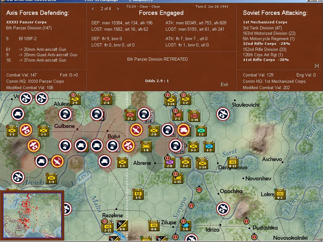Click the Idriza town label
This screenshot has width=323, height=242.
click(212, 230)
